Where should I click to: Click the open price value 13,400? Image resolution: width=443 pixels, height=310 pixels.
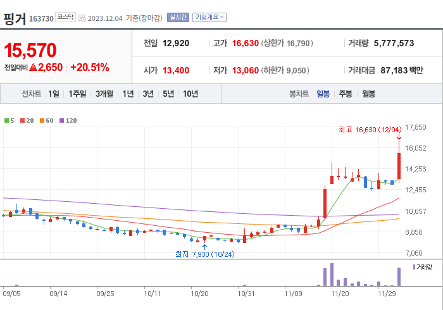[176, 70]
